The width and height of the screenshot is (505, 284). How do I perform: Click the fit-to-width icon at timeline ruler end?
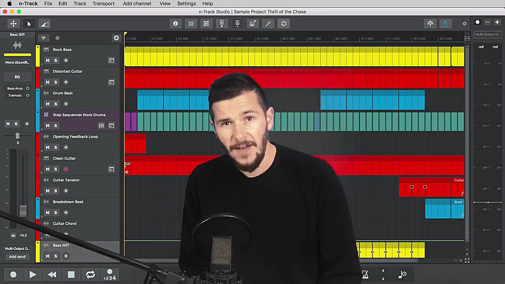[467, 38]
